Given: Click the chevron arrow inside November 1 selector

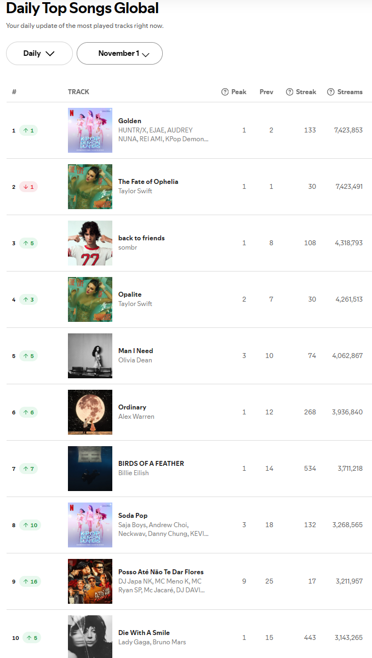Looking at the screenshot, I should pos(146,54).
